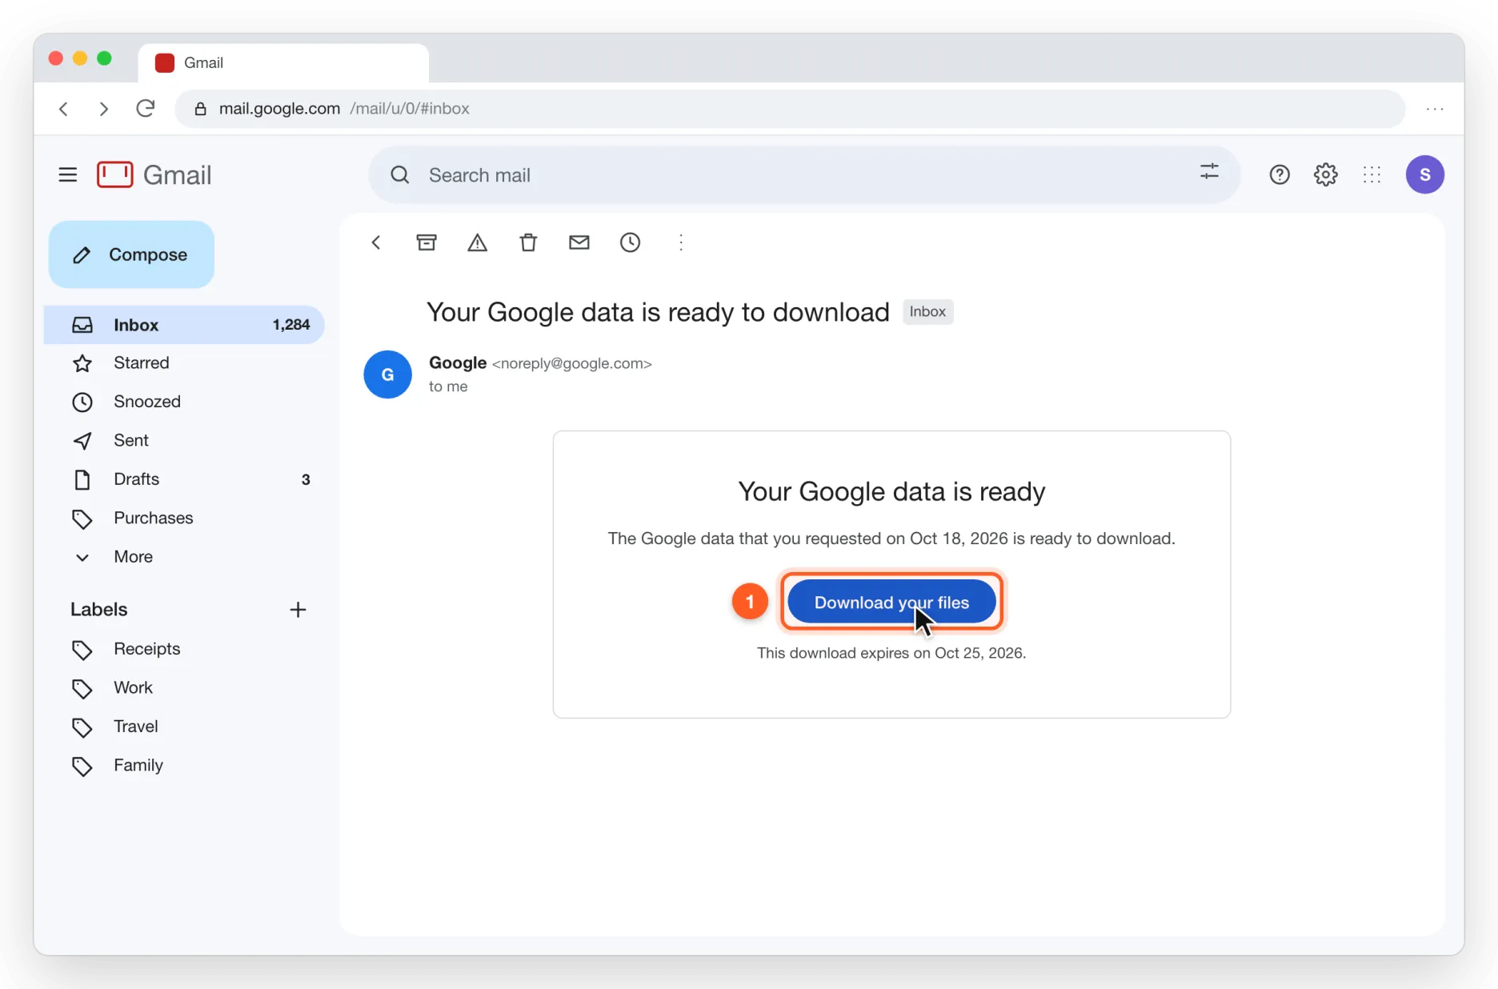This screenshot has height=989, width=1498.
Task: Delete this email with trash icon
Action: [x=528, y=242]
